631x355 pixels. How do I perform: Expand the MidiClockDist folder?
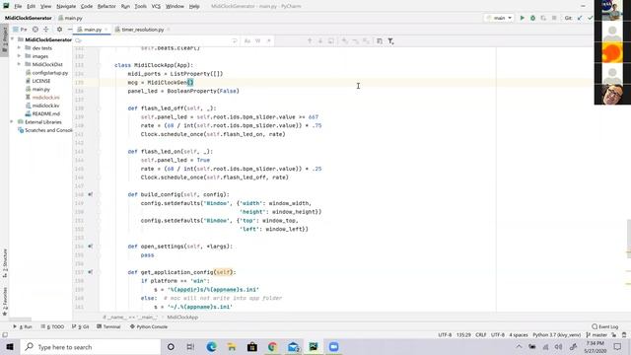pyautogui.click(x=19, y=64)
